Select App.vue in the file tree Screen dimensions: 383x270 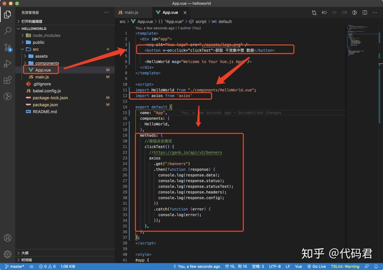65,70
